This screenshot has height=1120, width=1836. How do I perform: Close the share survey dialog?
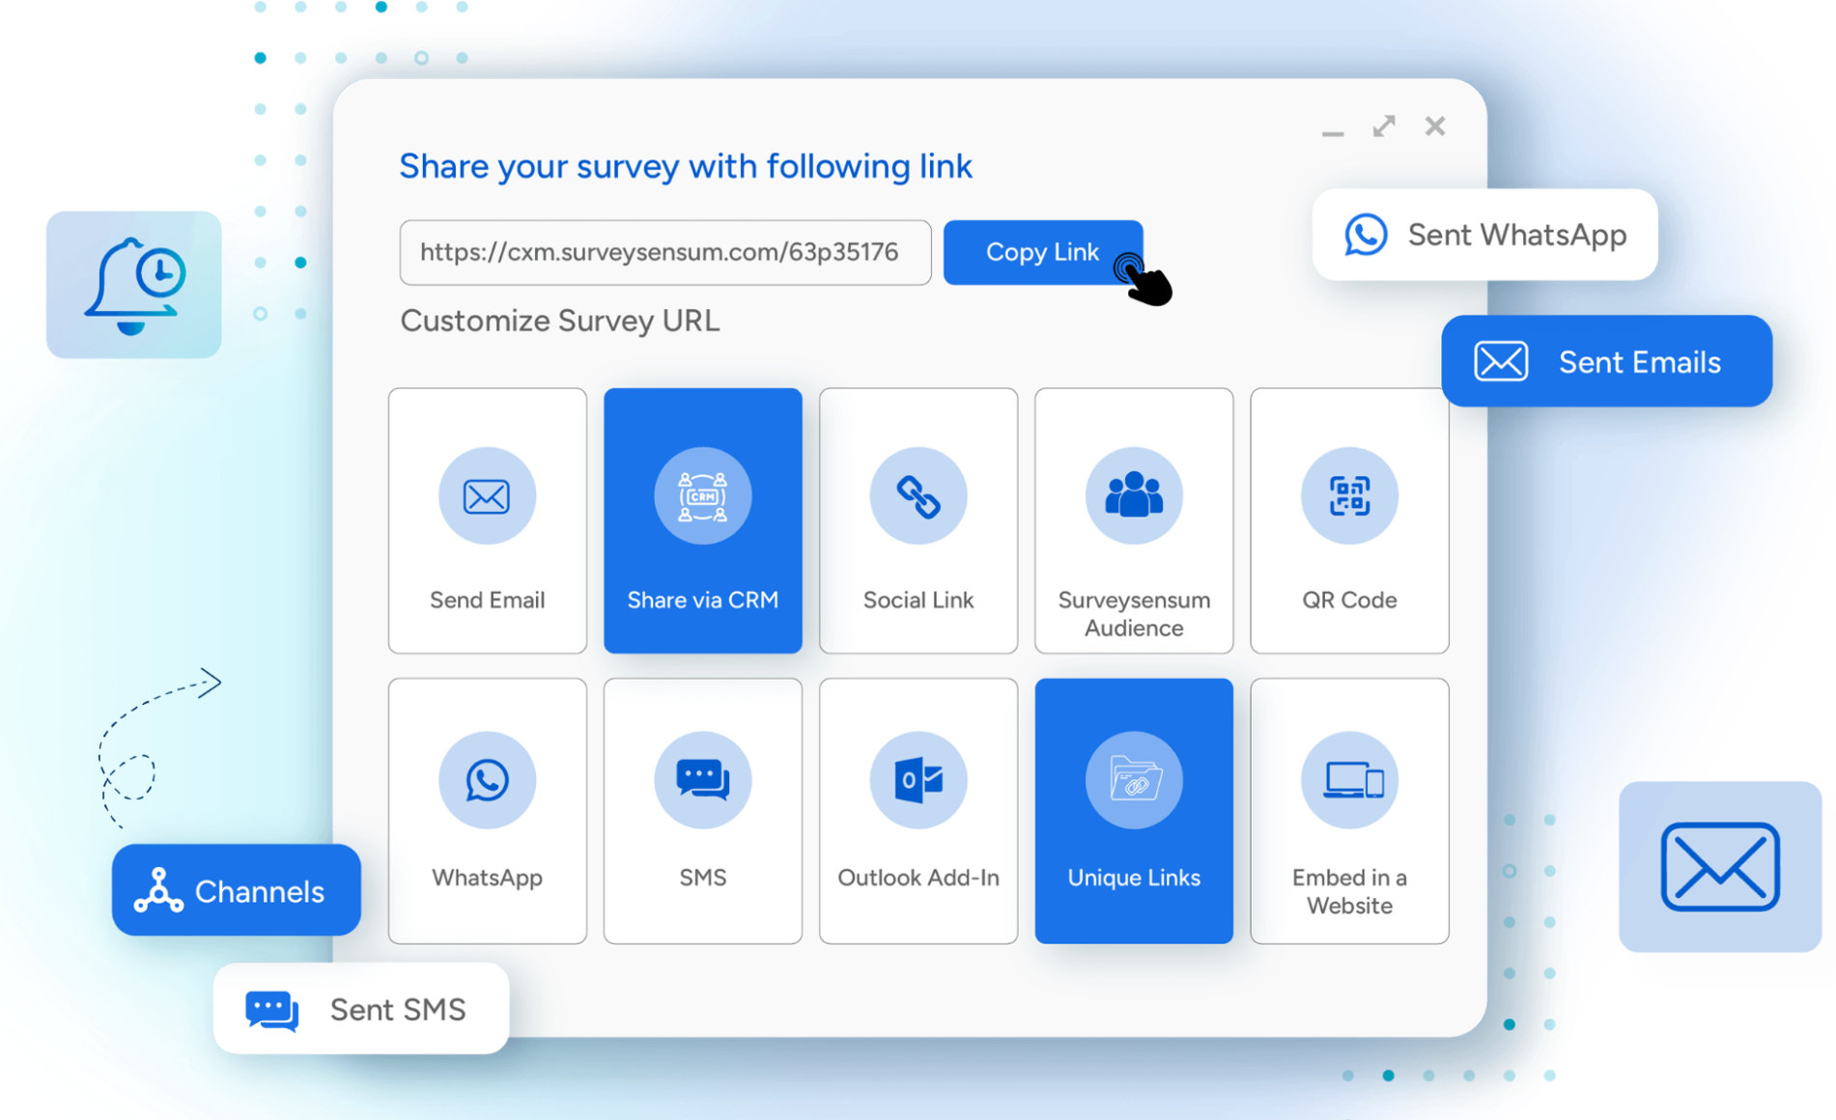(1434, 126)
